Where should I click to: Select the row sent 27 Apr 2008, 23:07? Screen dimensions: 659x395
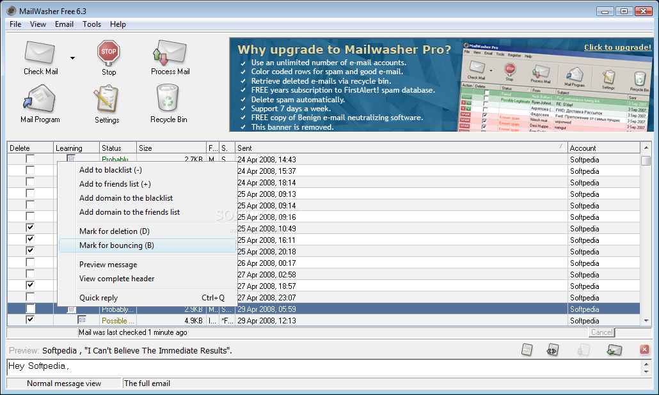324,298
